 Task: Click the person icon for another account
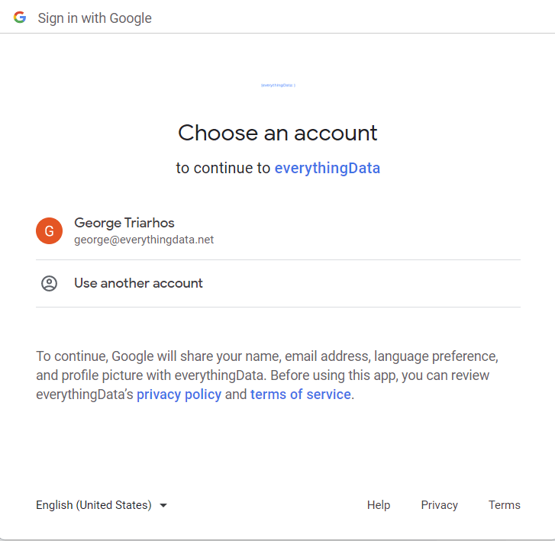49,283
